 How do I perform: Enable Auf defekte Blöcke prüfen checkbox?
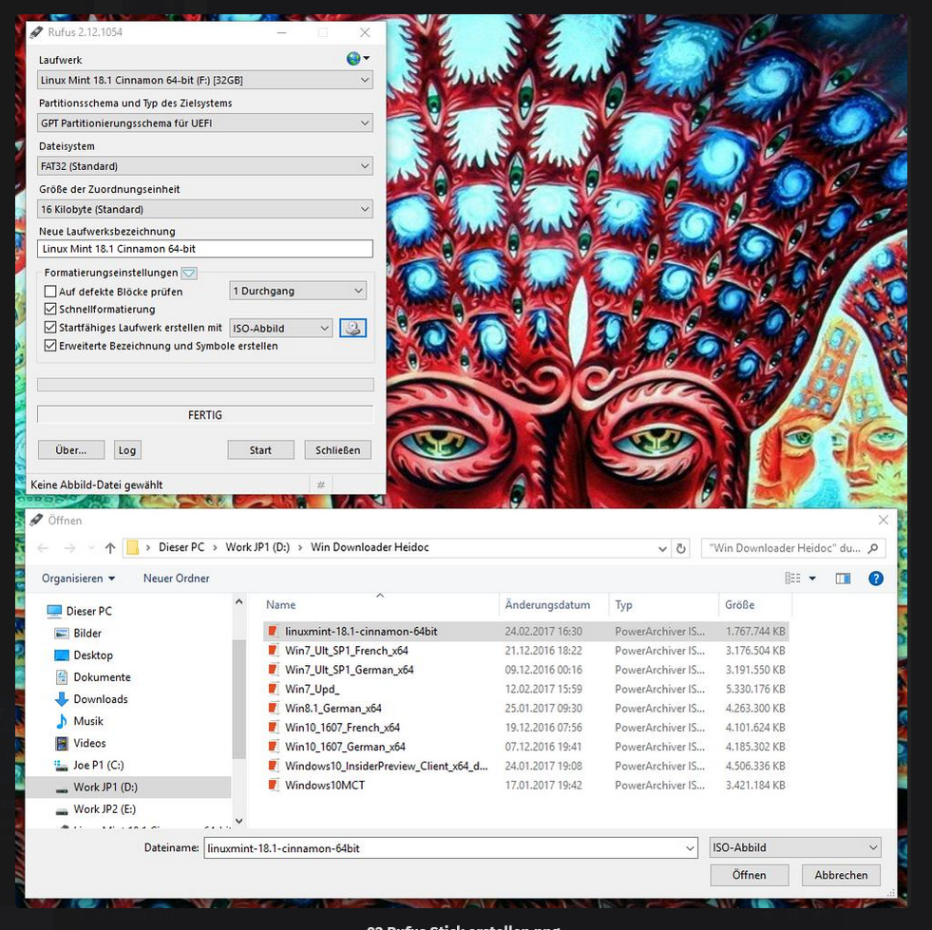(50, 292)
